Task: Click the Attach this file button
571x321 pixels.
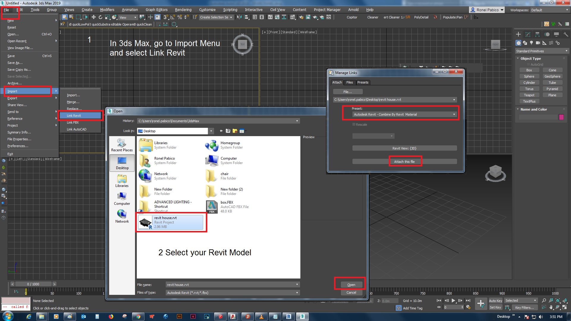Action: tap(404, 161)
